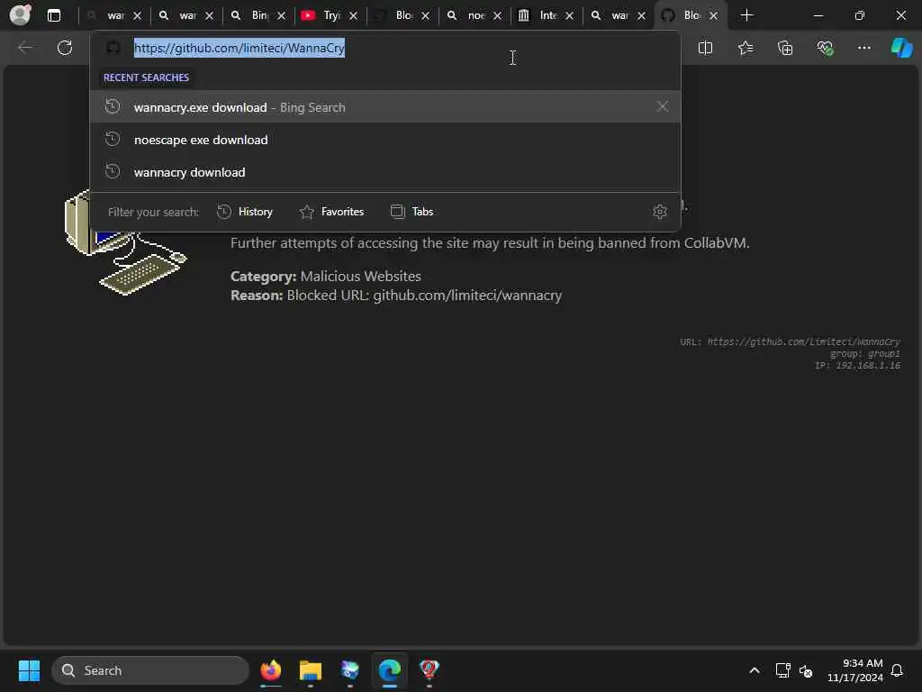Open Settings and more ellipsis menu
This screenshot has width=922, height=692.
tap(863, 48)
